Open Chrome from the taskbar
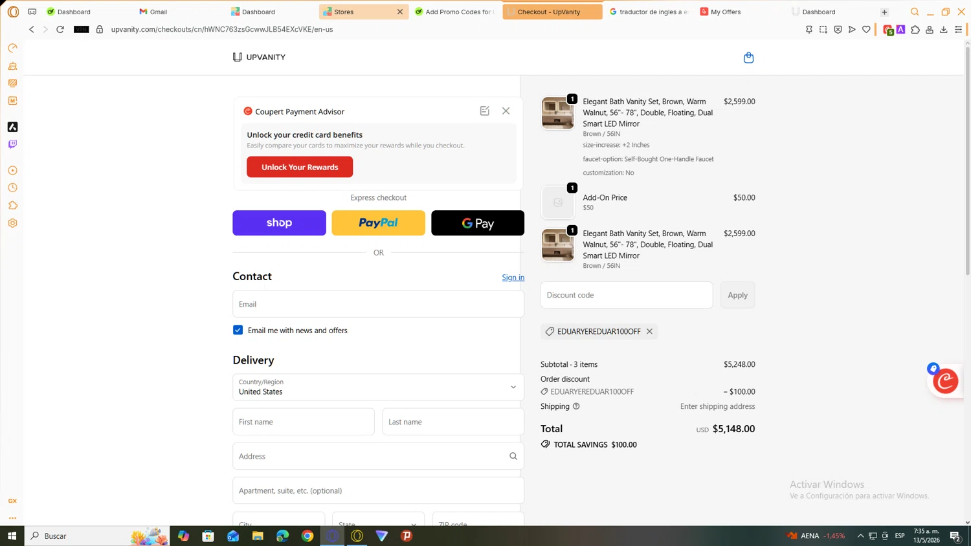 point(307,536)
